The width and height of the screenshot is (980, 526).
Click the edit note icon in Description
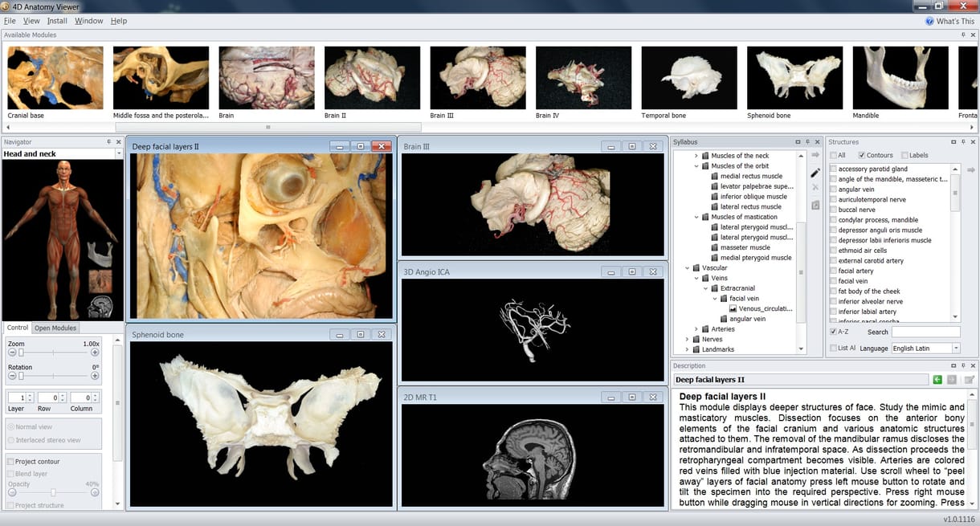pyautogui.click(x=970, y=379)
